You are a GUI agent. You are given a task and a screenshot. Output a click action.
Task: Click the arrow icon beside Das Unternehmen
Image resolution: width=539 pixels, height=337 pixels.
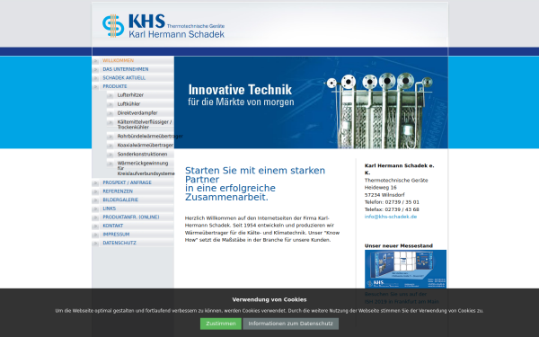(x=95, y=69)
